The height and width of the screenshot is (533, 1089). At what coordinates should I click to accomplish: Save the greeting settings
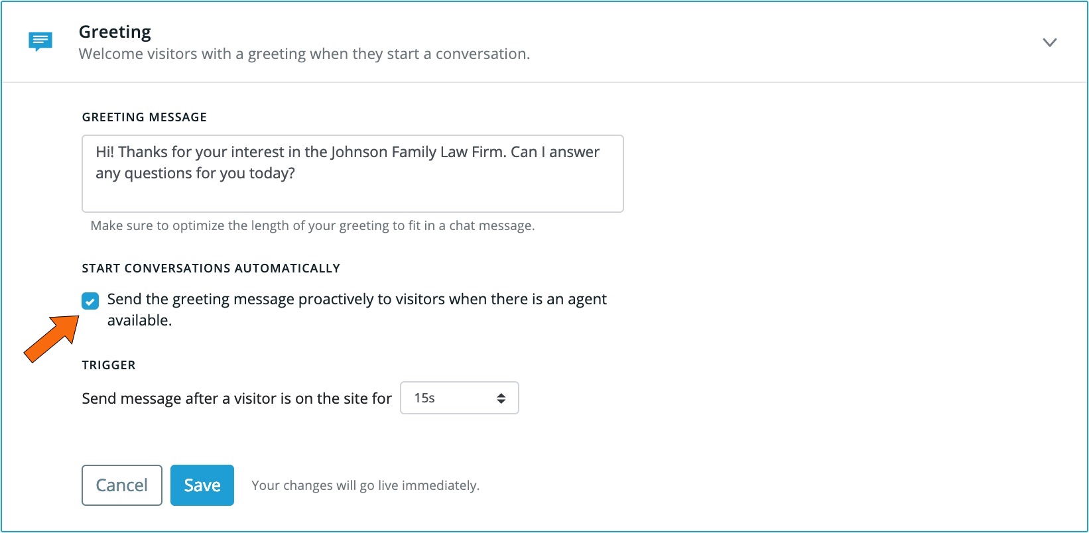pos(202,485)
